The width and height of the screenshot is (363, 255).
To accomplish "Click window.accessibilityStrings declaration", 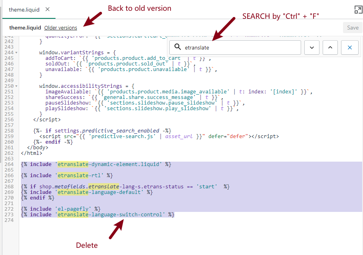I will click(x=87, y=86).
